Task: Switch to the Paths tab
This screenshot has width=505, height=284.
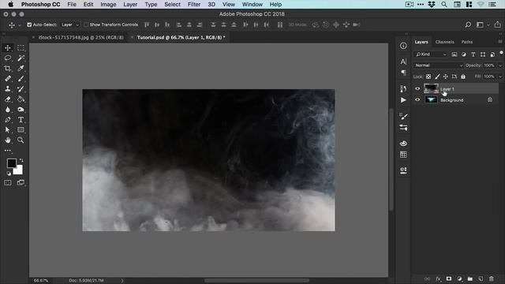Action: pos(466,42)
